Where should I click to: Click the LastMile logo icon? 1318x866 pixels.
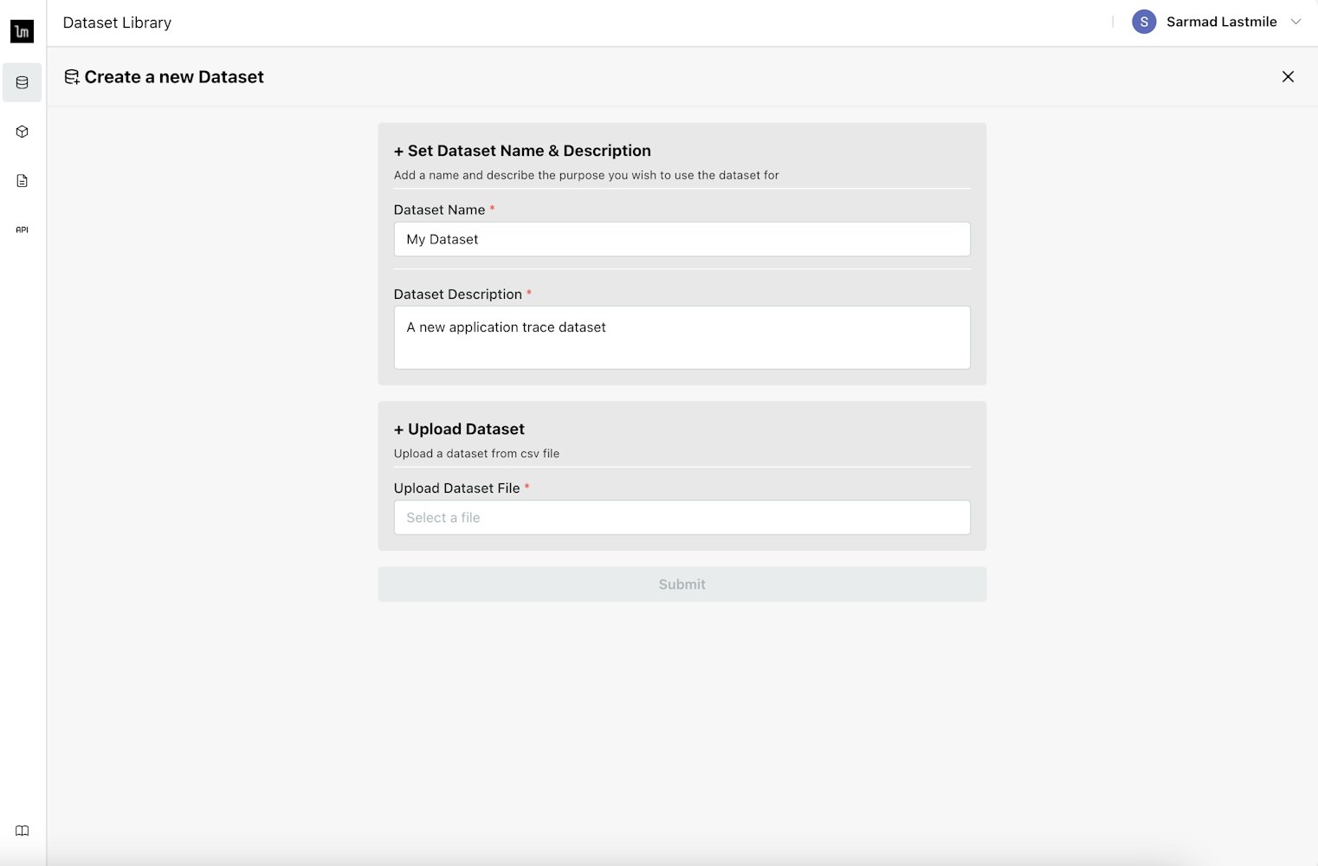coord(22,31)
